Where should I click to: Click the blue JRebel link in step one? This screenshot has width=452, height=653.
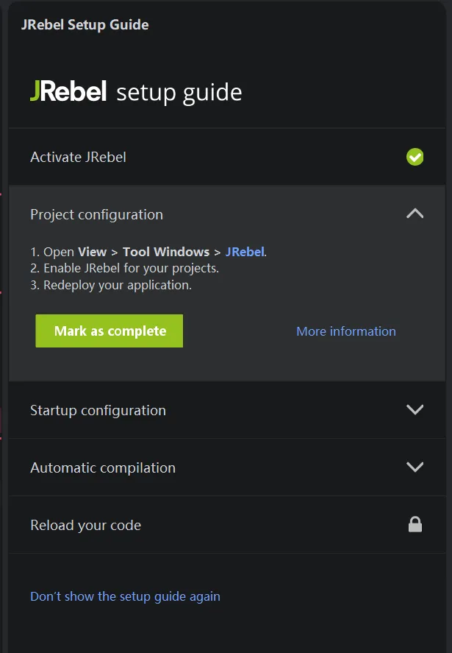[x=245, y=252]
